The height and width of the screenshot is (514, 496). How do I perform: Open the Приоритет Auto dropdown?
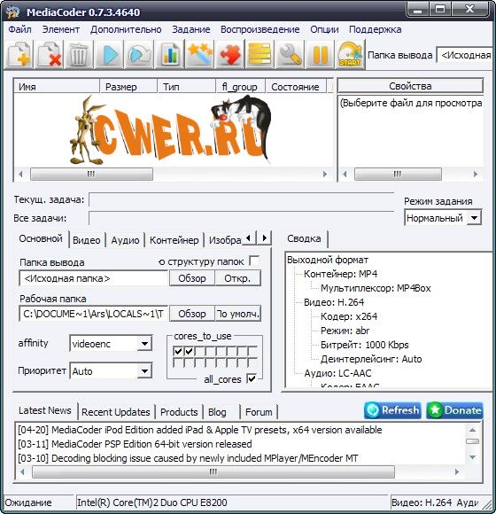[144, 371]
